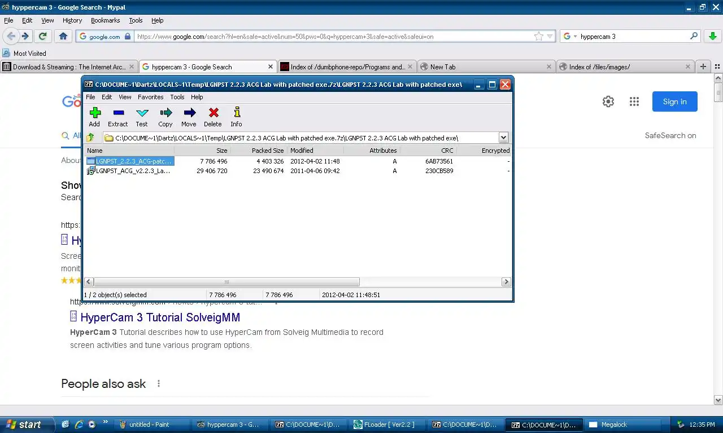The height and width of the screenshot is (433, 723).
Task: Switch to Index of /files/images/ tab
Action: [625, 67]
